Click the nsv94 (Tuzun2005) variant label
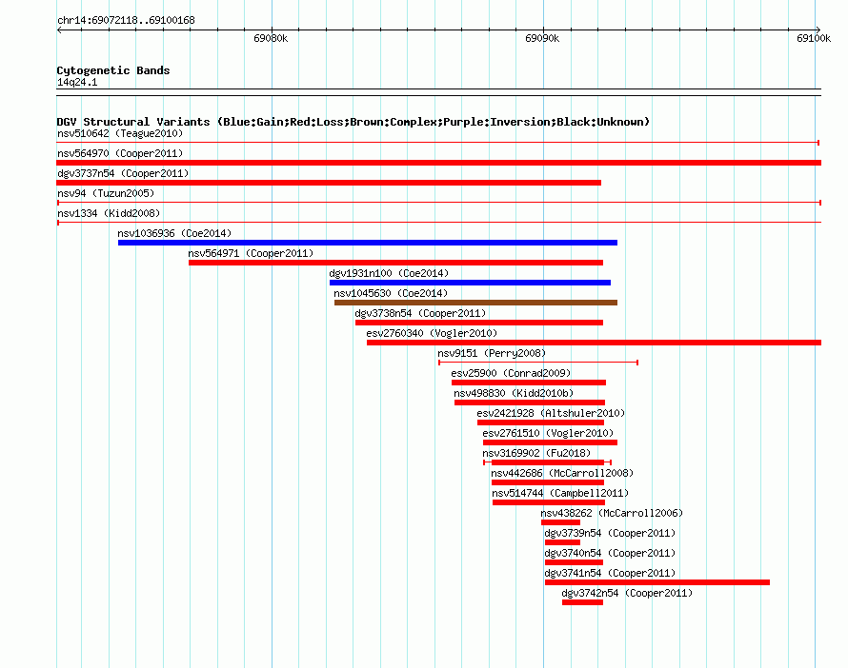The width and height of the screenshot is (848, 668). tap(106, 193)
